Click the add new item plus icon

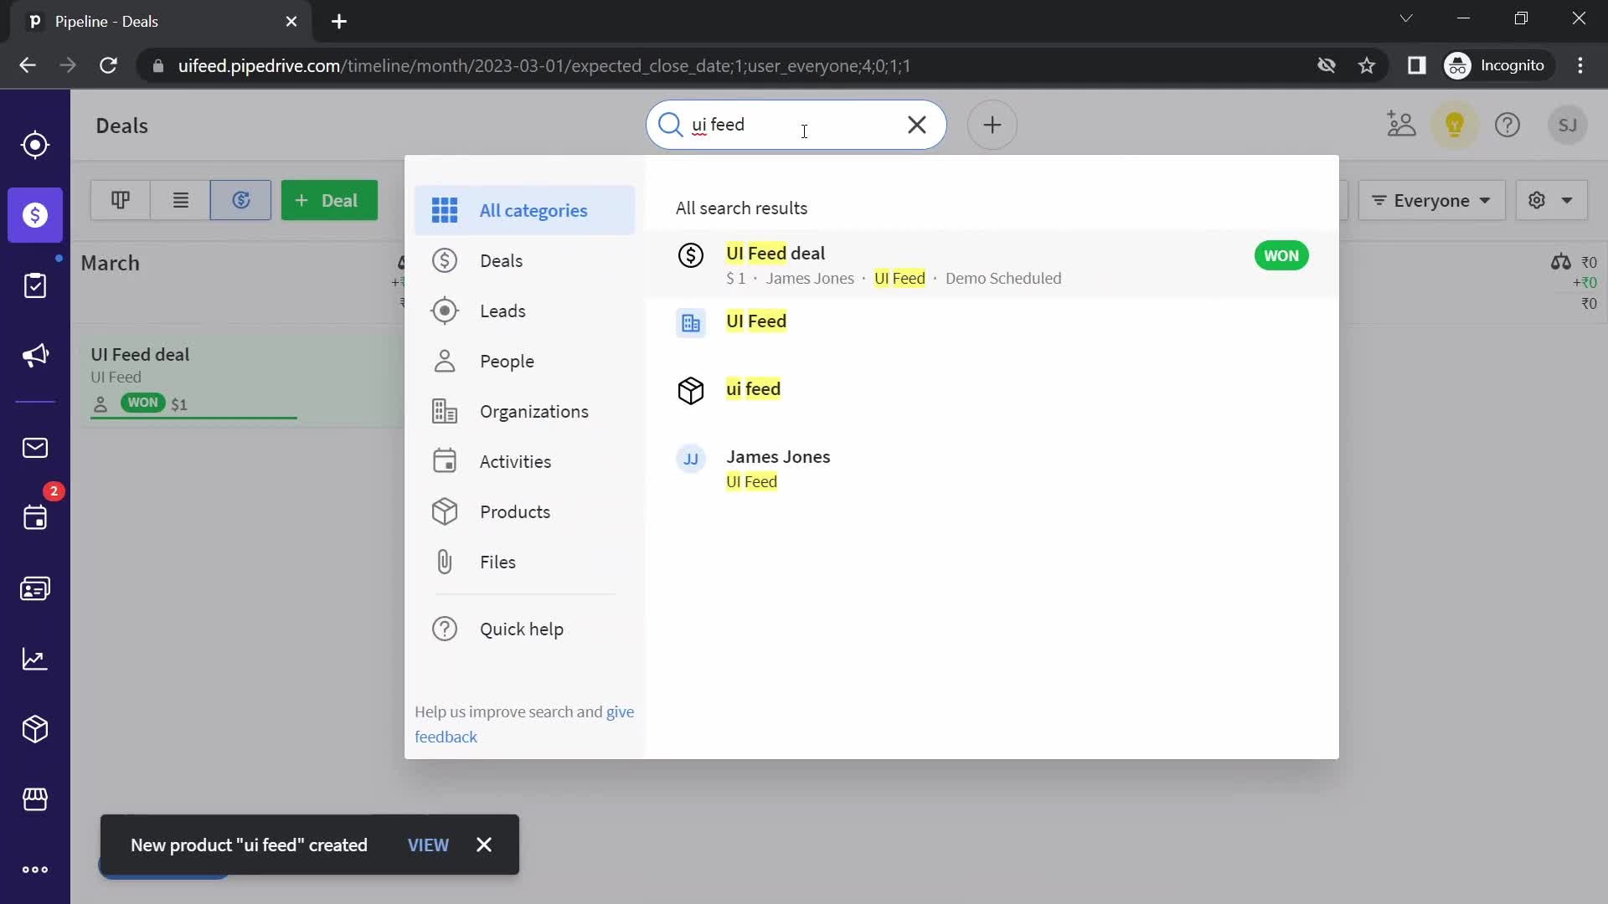point(992,125)
